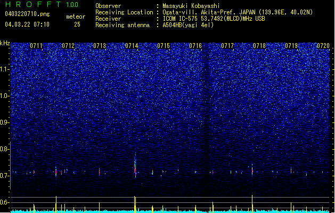Click the 1.0 frequency axis label
Image resolution: width=335 pixels, height=213 pixels.
[4, 96]
